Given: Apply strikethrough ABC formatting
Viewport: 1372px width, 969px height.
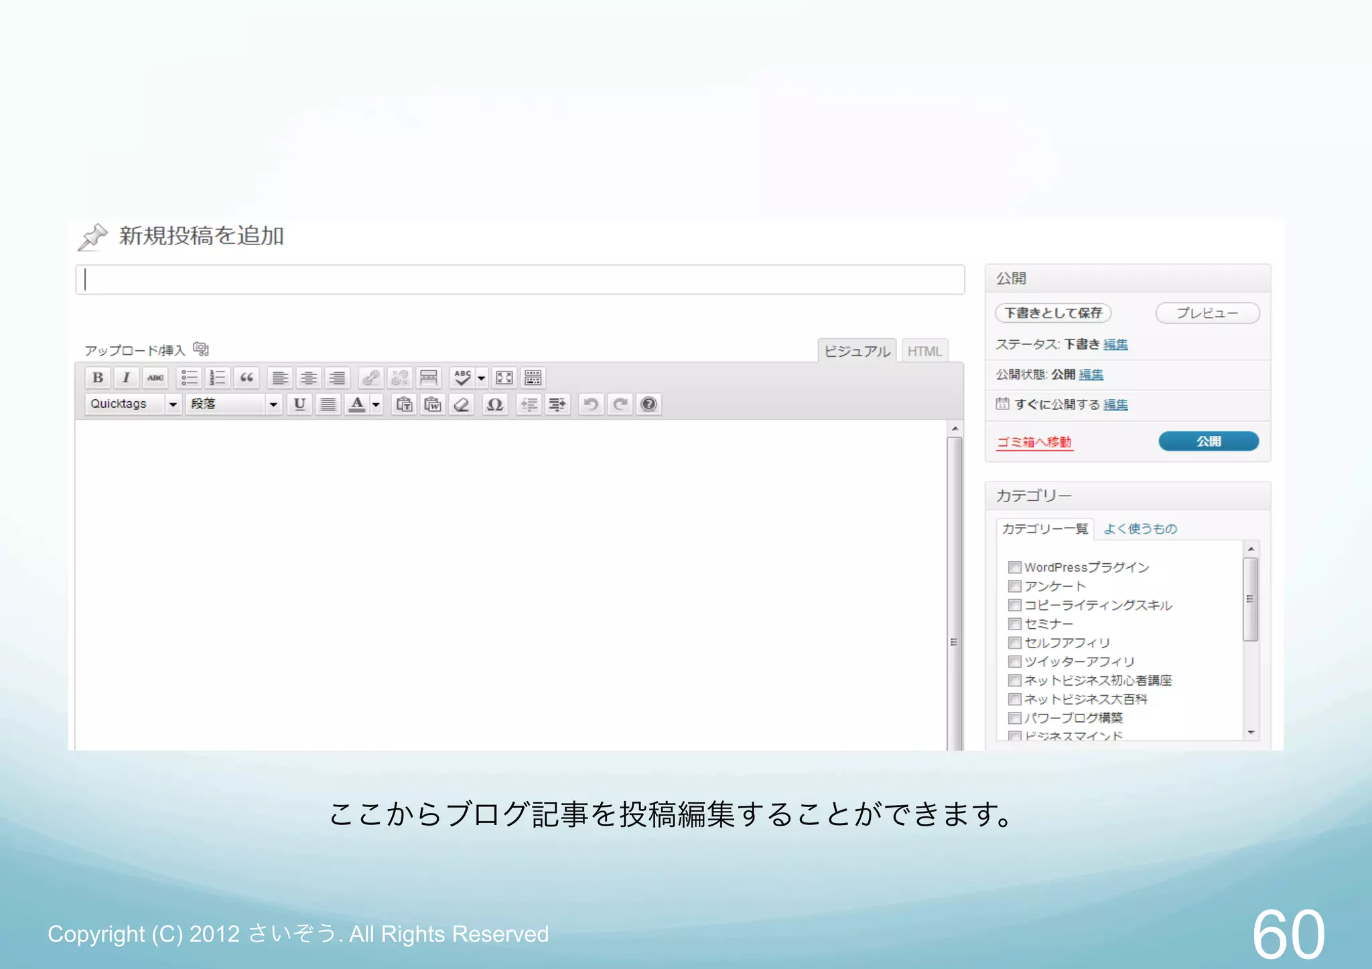Looking at the screenshot, I should (x=155, y=378).
